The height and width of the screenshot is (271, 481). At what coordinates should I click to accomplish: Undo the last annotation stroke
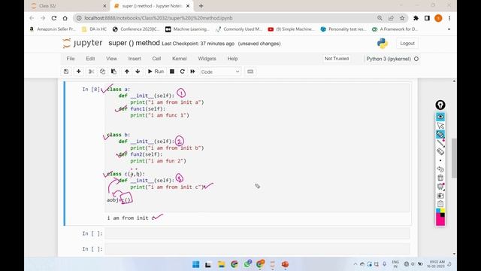pyautogui.click(x=440, y=169)
